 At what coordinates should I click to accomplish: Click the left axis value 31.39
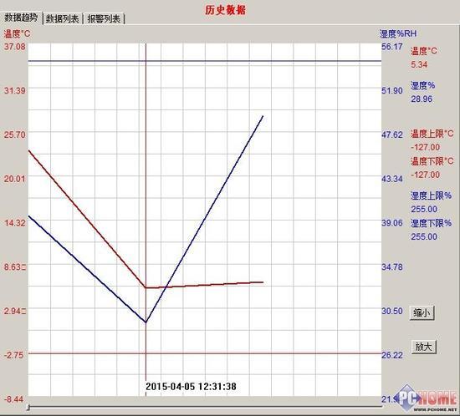[x=15, y=90]
